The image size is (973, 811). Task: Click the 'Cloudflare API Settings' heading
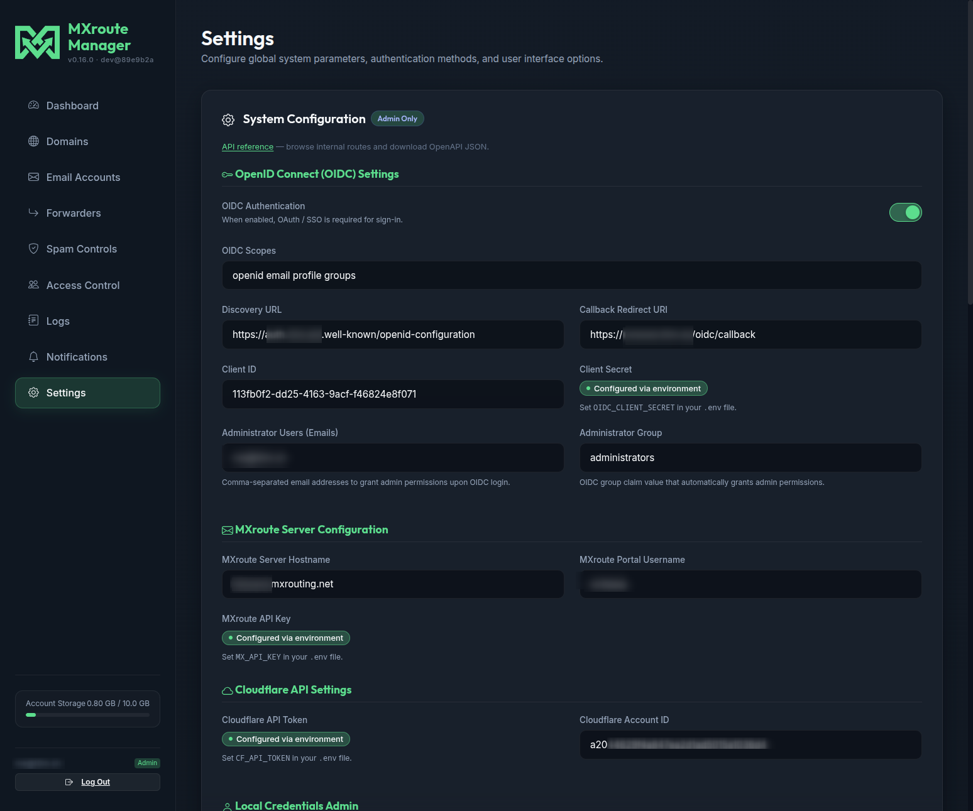click(x=294, y=690)
